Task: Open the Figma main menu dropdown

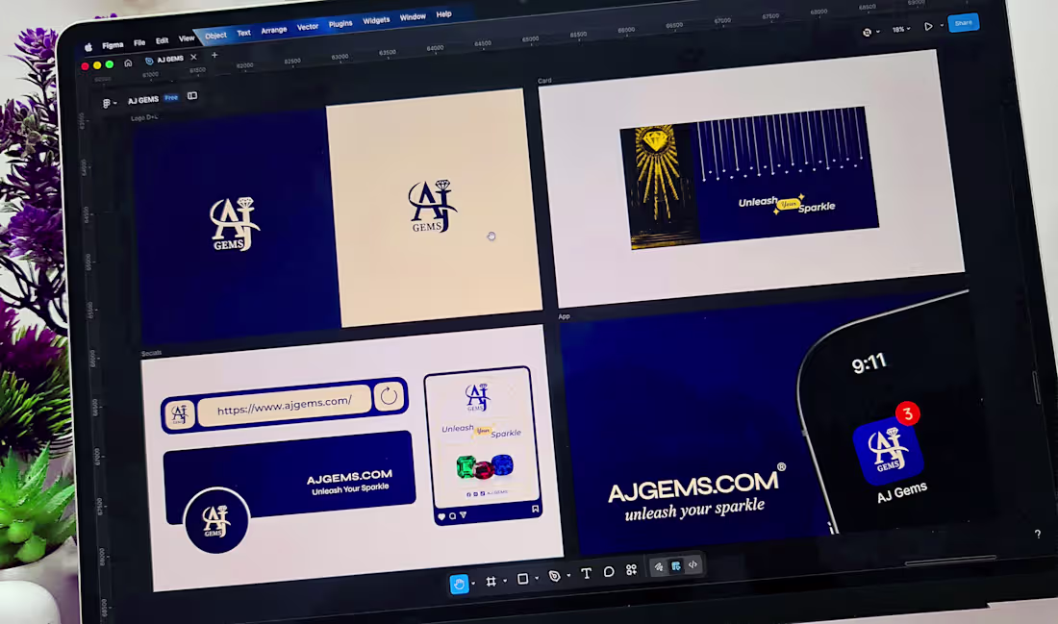Action: 109,103
